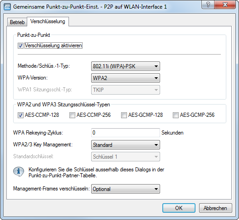Switch to the Betrieb tab
239x220 pixels.
(x=17, y=22)
